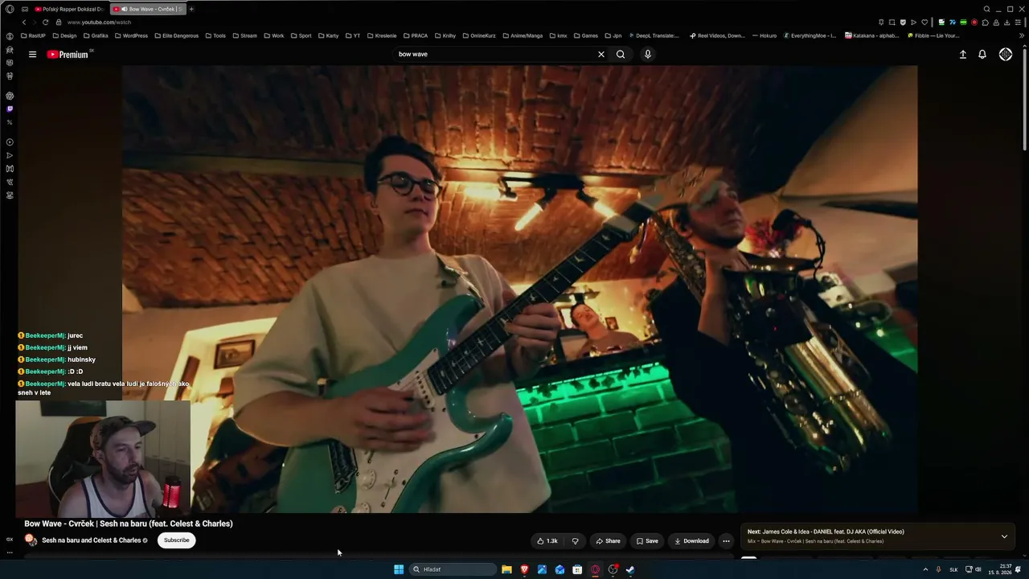
Task: Save the video to a playlist
Action: coord(647,541)
